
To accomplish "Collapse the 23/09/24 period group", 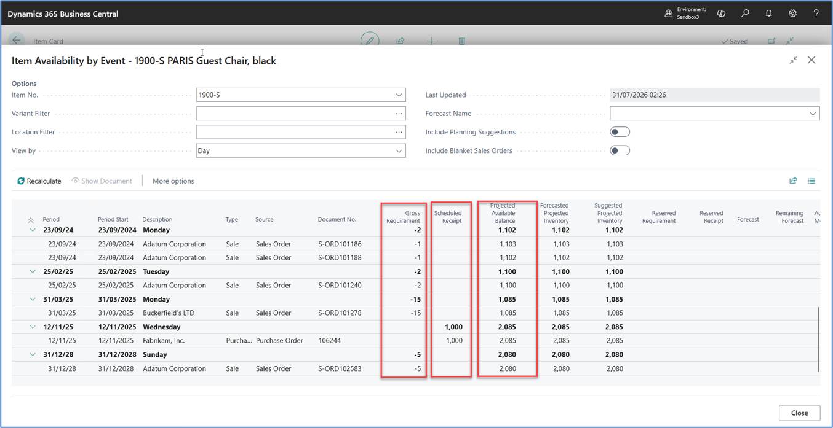I will coord(33,230).
